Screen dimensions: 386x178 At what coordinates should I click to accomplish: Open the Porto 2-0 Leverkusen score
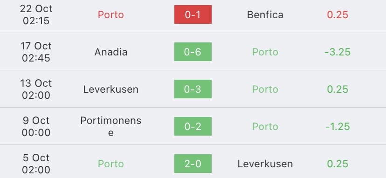[x=193, y=164]
